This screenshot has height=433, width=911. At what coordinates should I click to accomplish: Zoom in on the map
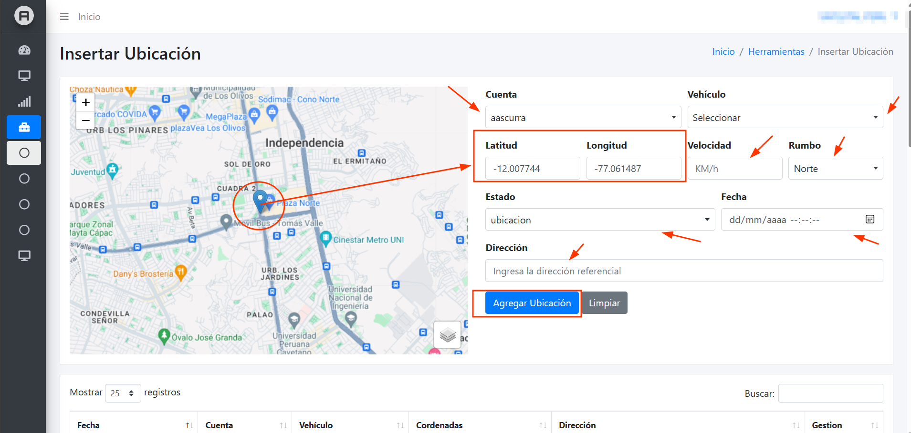86,102
